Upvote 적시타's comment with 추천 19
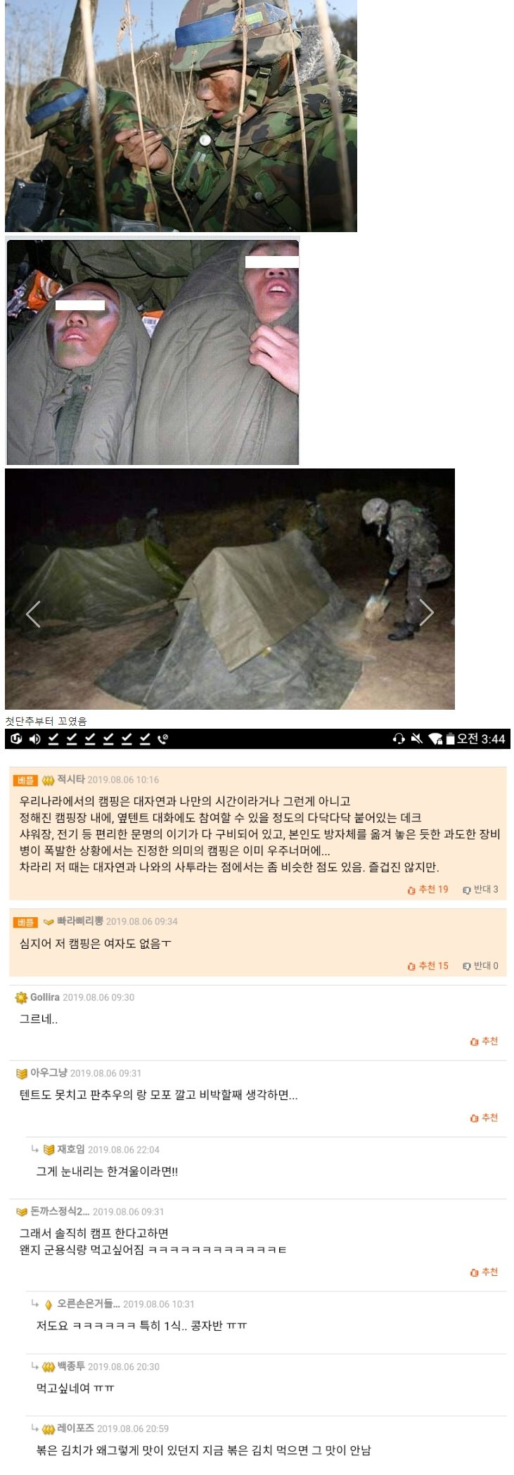This screenshot has height=1475, width=514. click(428, 889)
